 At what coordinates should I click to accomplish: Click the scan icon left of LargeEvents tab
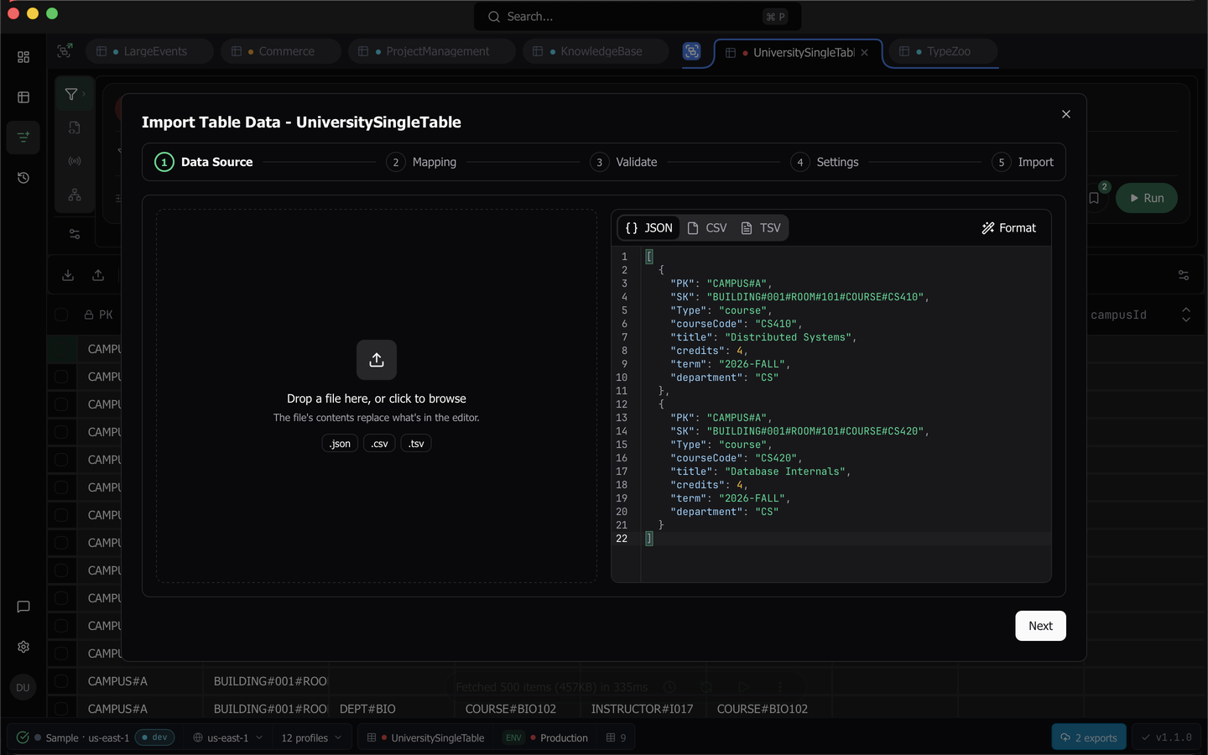click(65, 51)
